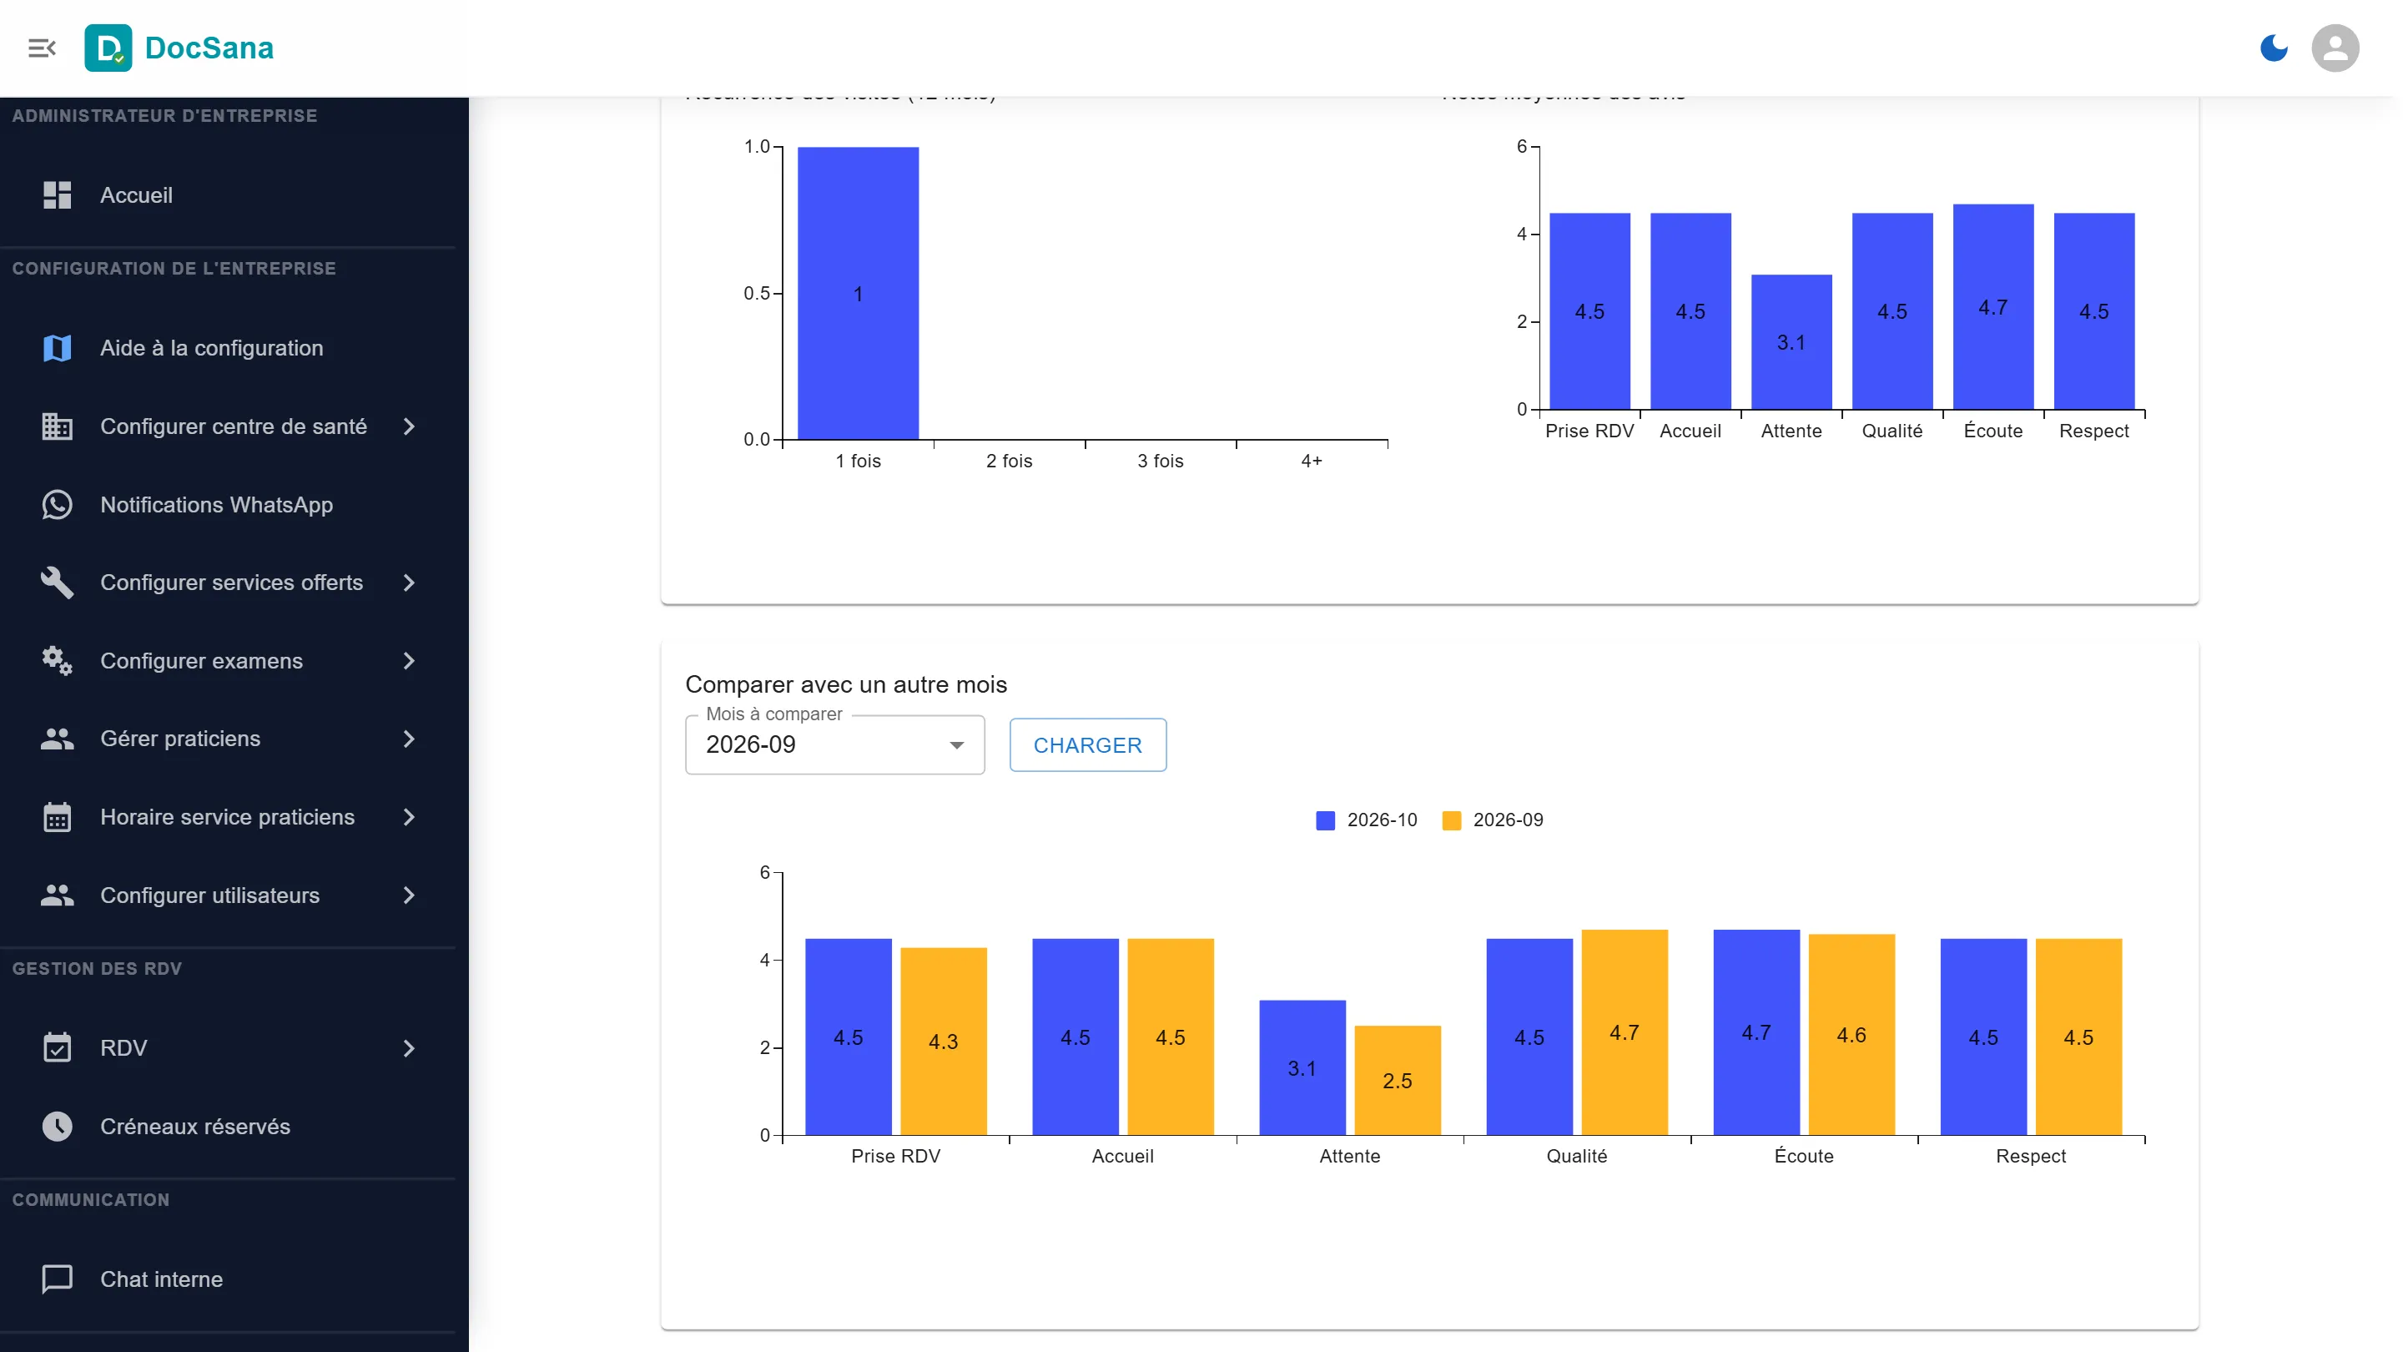2403x1352 pixels.
Task: Click the RDV calendar-check icon
Action: (x=57, y=1048)
